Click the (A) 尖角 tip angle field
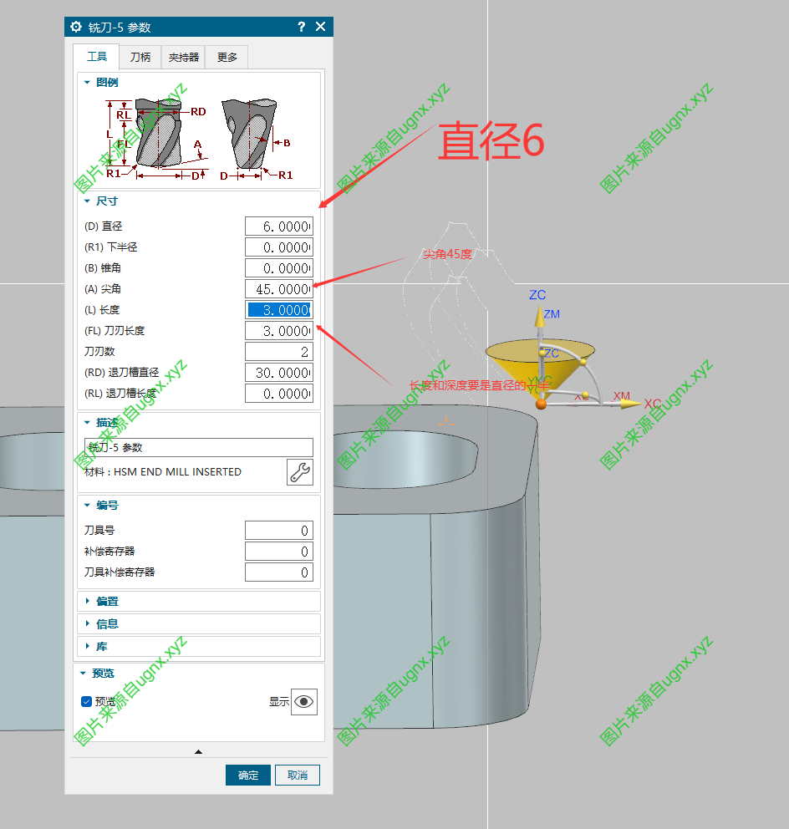 [278, 289]
